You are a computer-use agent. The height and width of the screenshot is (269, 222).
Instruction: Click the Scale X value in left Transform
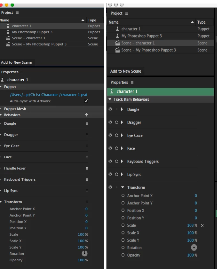click(x=81, y=241)
